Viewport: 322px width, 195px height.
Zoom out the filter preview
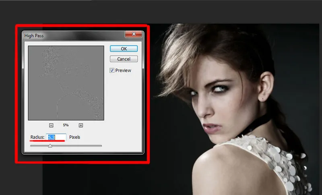tap(51, 125)
